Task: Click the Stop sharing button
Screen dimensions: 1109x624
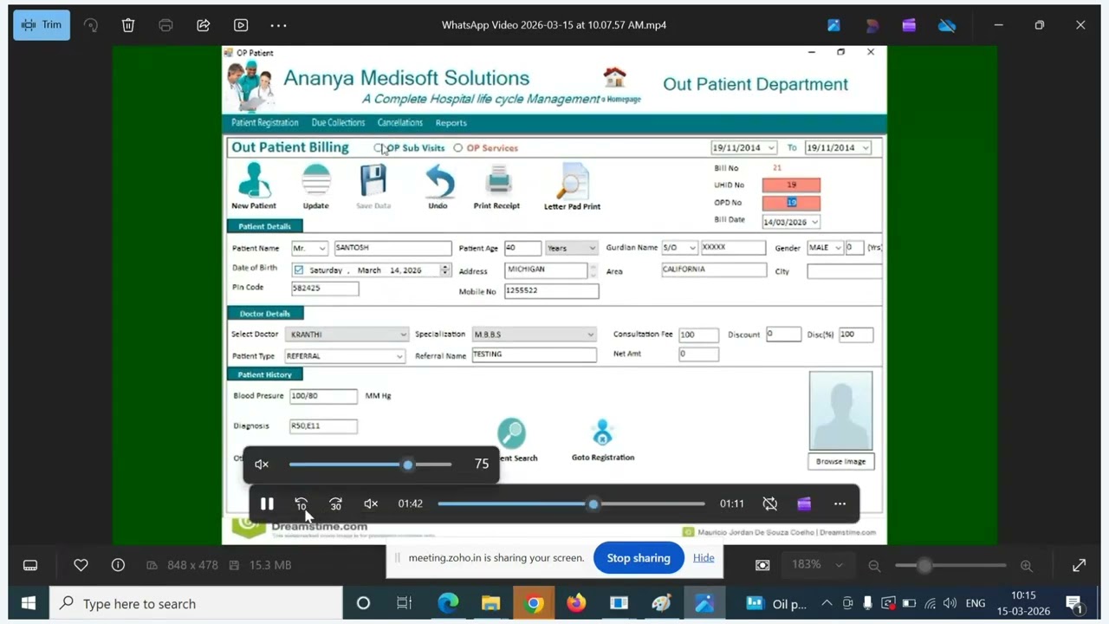Action: pyautogui.click(x=639, y=558)
